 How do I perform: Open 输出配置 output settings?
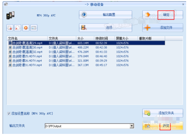pos(105,15)
